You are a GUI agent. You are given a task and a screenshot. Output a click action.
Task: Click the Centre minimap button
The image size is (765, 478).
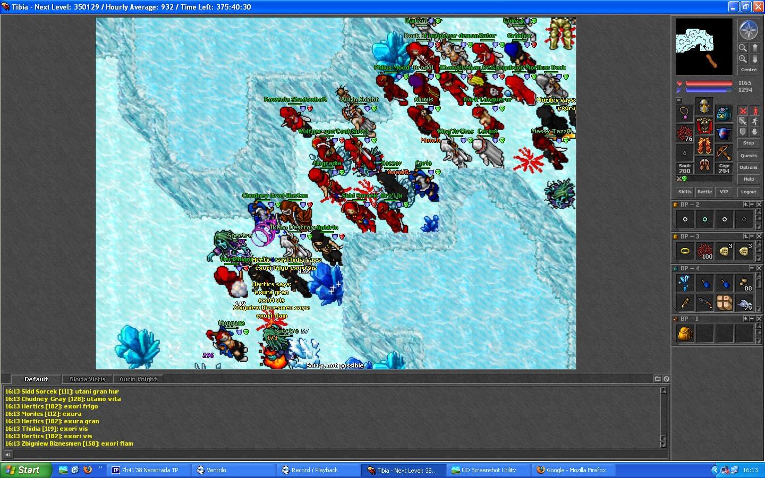pyautogui.click(x=749, y=70)
